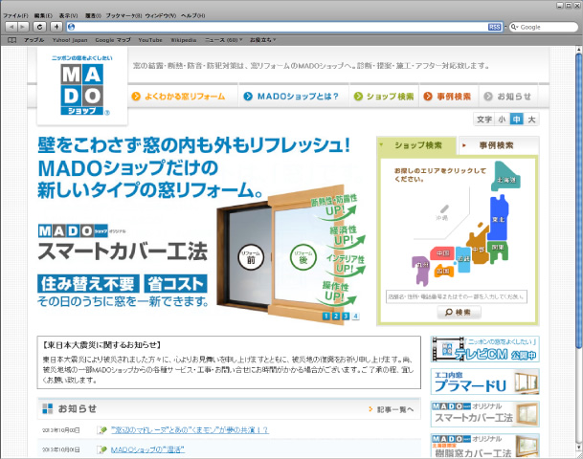
Task: Open よくわかる窓リフォーム in the navigation bar
Action: tap(178, 97)
